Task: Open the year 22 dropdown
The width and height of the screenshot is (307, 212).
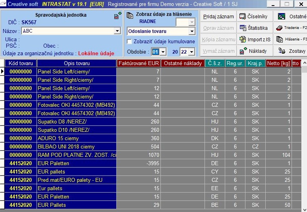Action: pyautogui.click(x=192, y=52)
